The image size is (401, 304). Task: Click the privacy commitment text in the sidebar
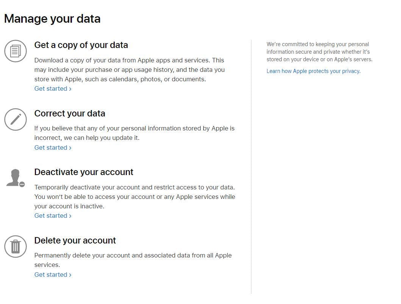pyautogui.click(x=320, y=52)
